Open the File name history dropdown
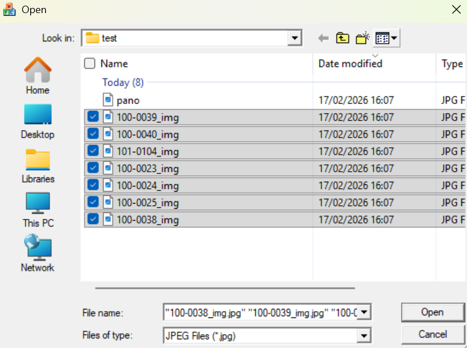The height and width of the screenshot is (348, 467). (x=365, y=312)
